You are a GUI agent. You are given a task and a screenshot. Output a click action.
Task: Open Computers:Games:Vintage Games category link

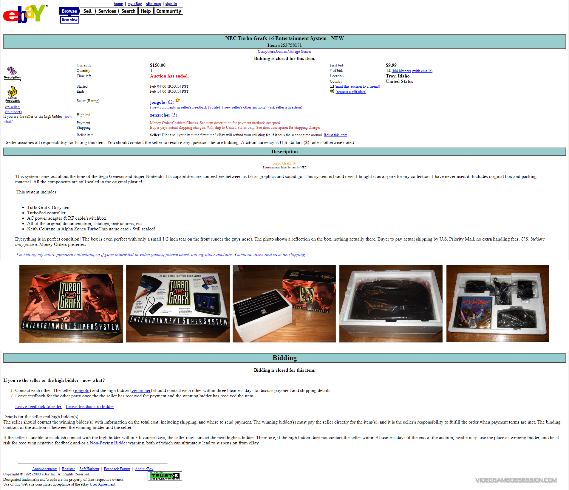(284, 52)
